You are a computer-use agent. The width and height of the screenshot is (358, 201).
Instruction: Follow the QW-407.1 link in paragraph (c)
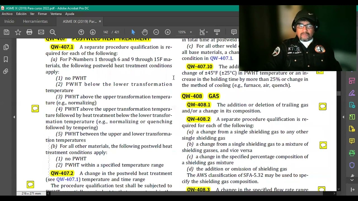click(x=221, y=58)
